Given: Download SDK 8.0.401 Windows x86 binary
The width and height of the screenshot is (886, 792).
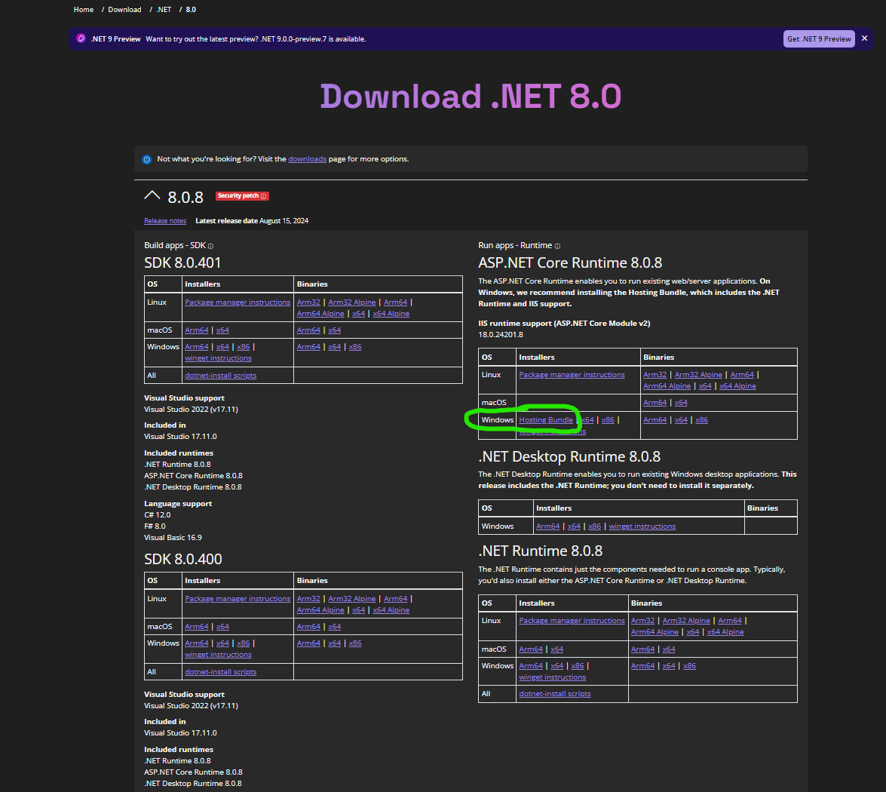Looking at the screenshot, I should click(355, 347).
